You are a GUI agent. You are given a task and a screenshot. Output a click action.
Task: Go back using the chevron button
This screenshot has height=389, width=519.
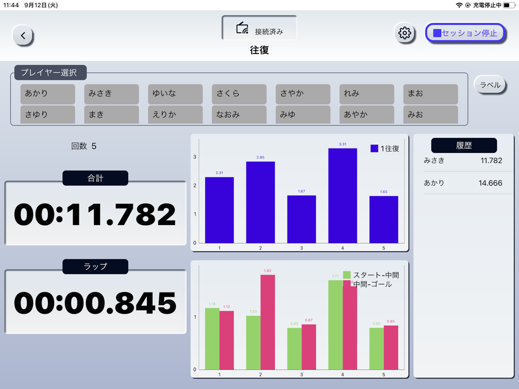click(x=23, y=35)
